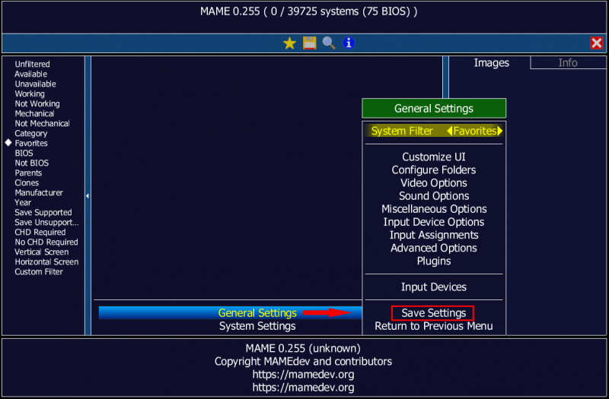Select the Unavailable filter
The width and height of the screenshot is (609, 399).
(x=35, y=84)
